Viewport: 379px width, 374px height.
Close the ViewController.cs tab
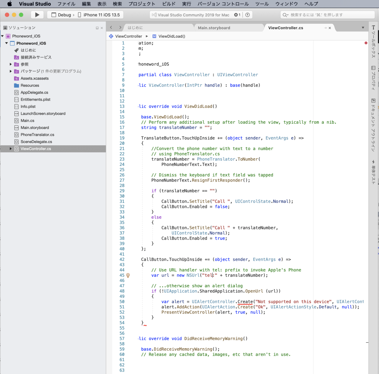coord(330,28)
